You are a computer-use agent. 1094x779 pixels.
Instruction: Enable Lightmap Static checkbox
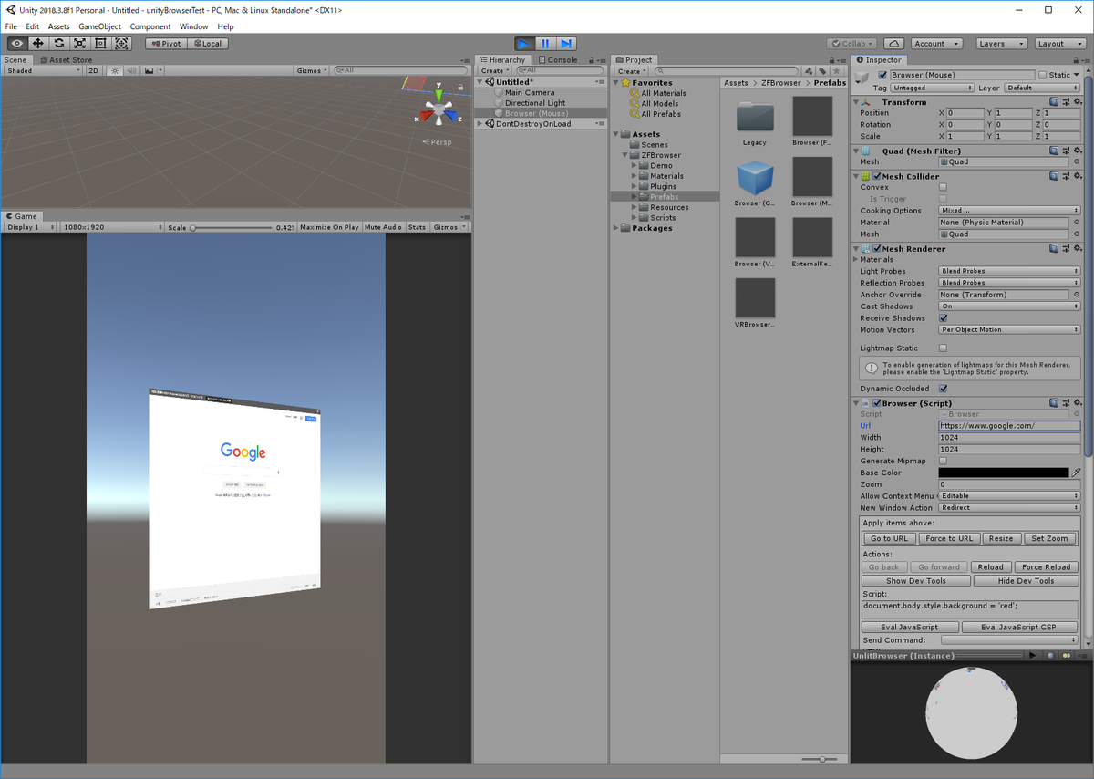point(943,348)
